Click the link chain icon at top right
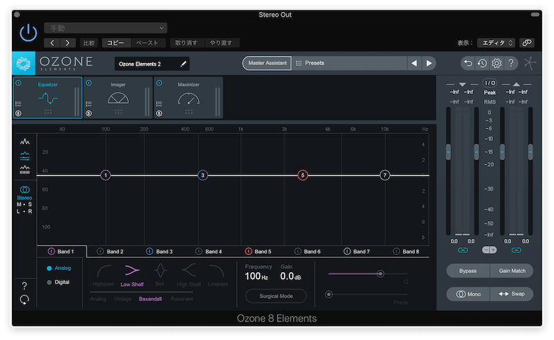Screen dimensions: 554x340 pyautogui.click(x=527, y=43)
